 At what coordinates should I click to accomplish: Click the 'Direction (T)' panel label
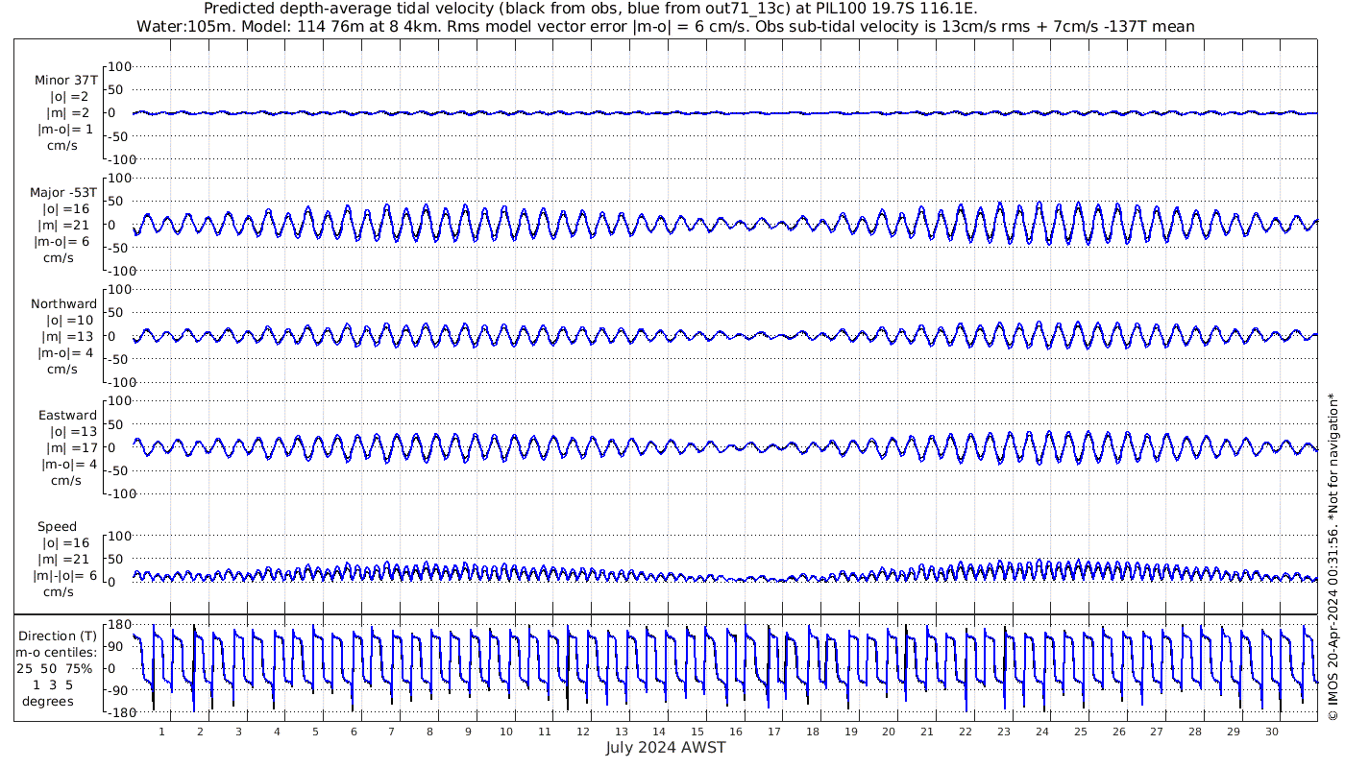coord(58,636)
